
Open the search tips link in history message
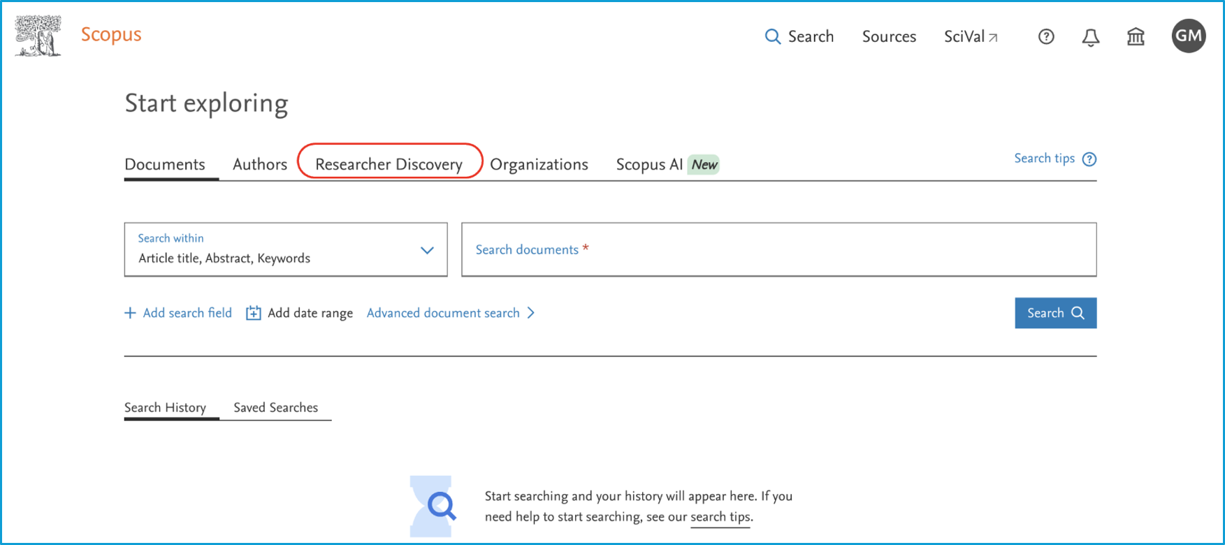(x=720, y=518)
